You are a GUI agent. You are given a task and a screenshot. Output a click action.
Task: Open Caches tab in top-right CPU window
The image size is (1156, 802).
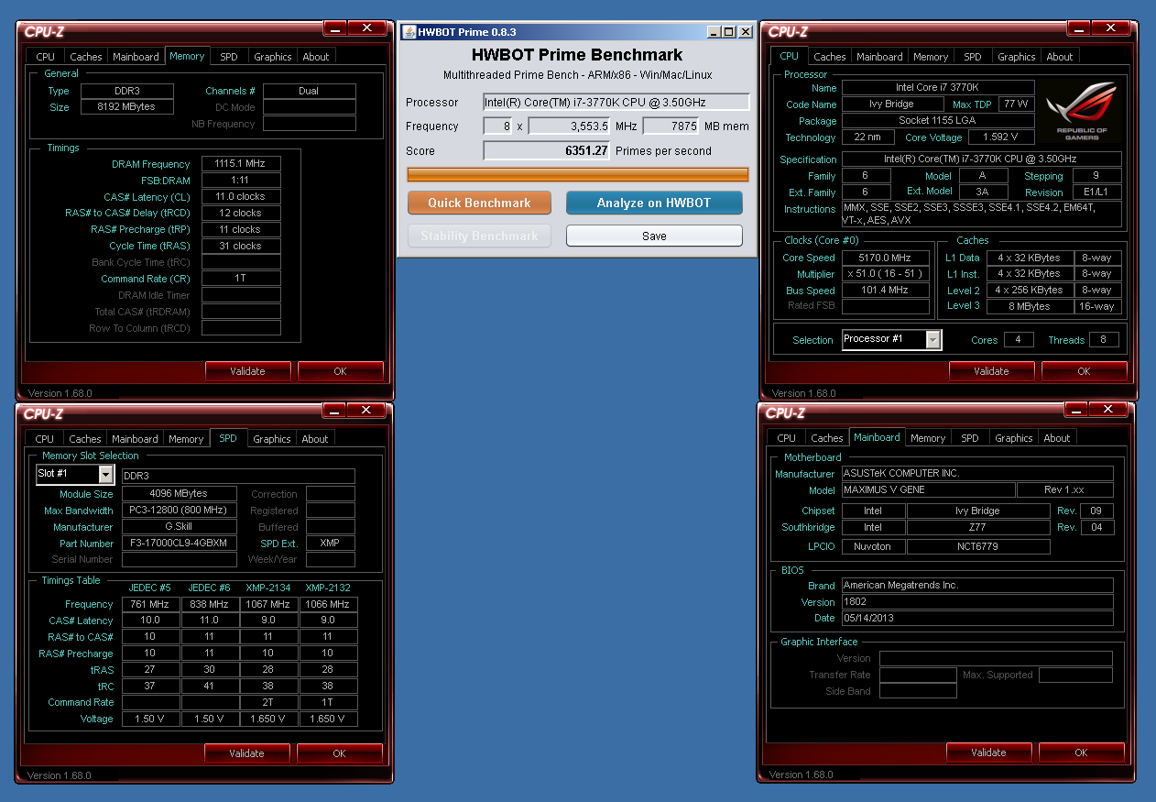pyautogui.click(x=830, y=57)
